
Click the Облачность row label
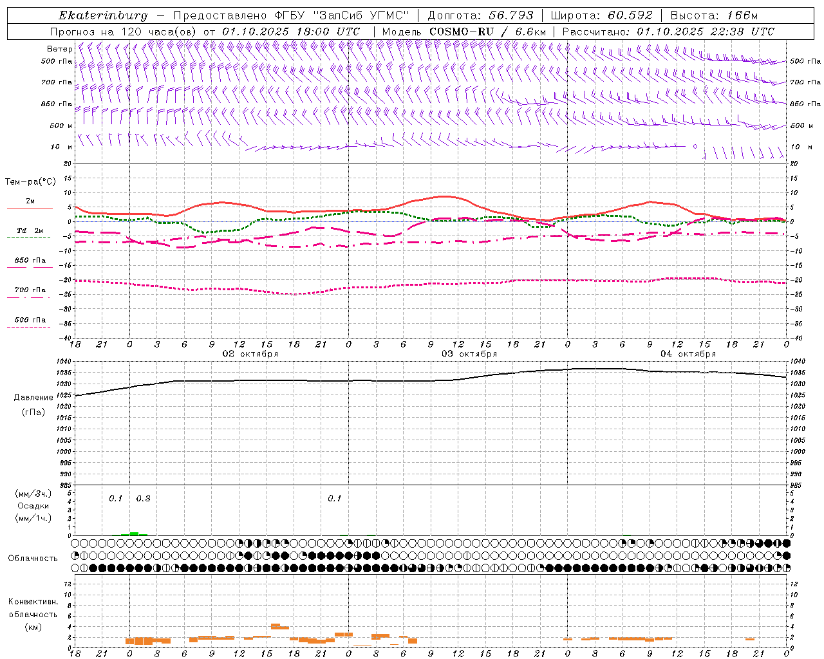click(33, 559)
